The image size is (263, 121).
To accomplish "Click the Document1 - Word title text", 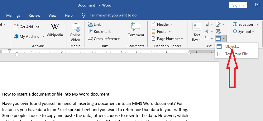I will pos(94,5).
